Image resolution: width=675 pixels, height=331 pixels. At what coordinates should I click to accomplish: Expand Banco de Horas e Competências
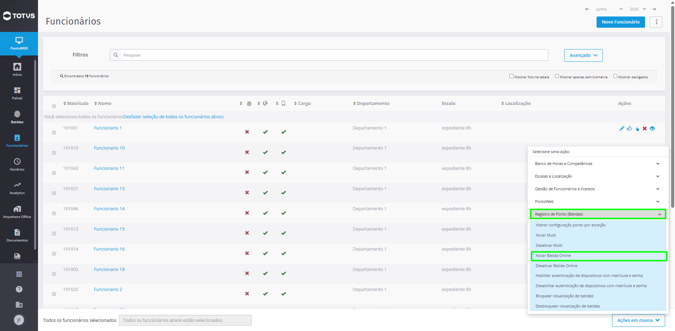[x=598, y=164]
